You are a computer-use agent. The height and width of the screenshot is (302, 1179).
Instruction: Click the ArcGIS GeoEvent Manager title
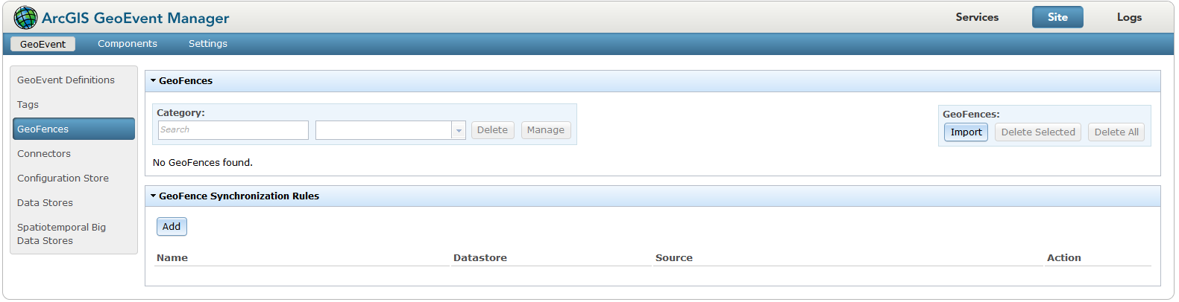136,18
